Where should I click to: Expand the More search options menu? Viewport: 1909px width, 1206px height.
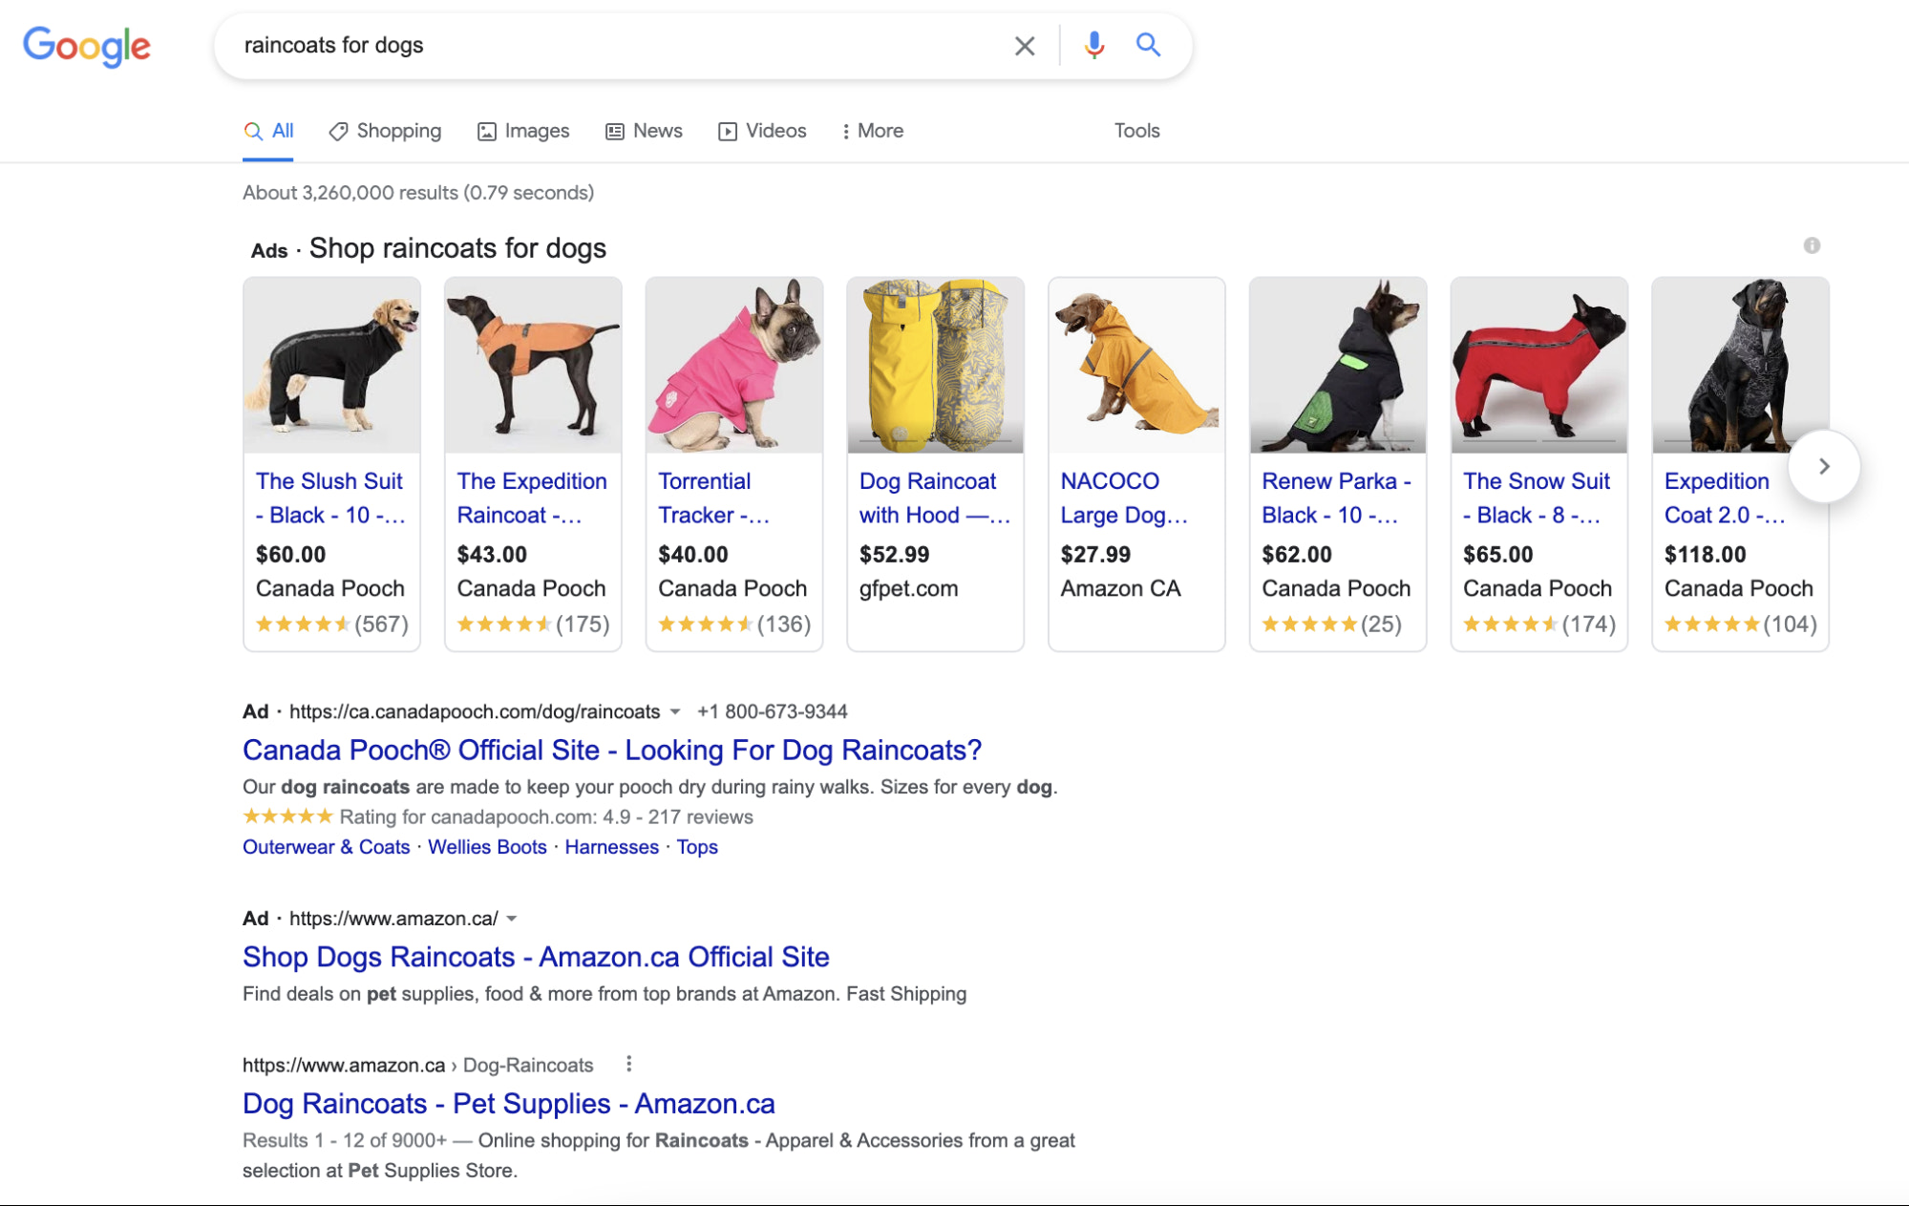coord(871,131)
